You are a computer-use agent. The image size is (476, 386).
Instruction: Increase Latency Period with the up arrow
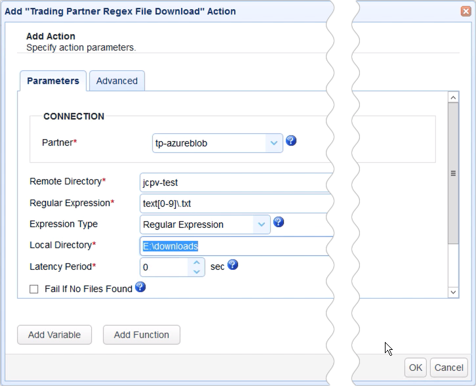pos(196,263)
